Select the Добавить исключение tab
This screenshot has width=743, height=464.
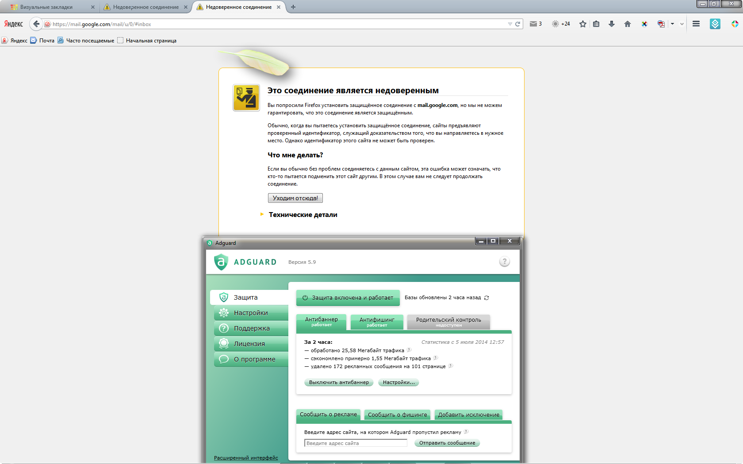[x=469, y=415]
